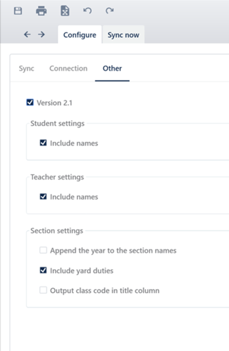Select the Sync sub-tab
The image size is (229, 351).
click(26, 69)
